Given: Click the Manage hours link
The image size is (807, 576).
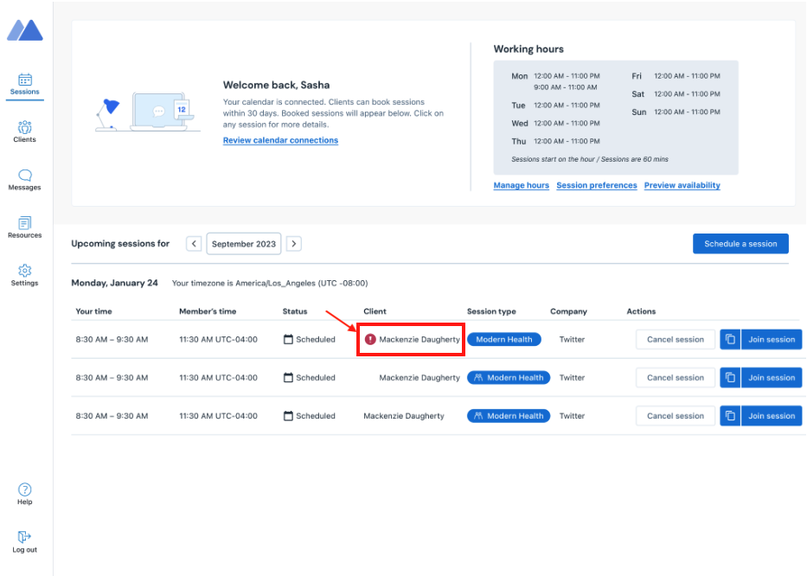Looking at the screenshot, I should 521,185.
